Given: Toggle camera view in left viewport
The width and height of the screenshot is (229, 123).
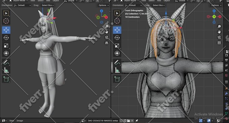Looking at the screenshot, I should (x=107, y=37).
